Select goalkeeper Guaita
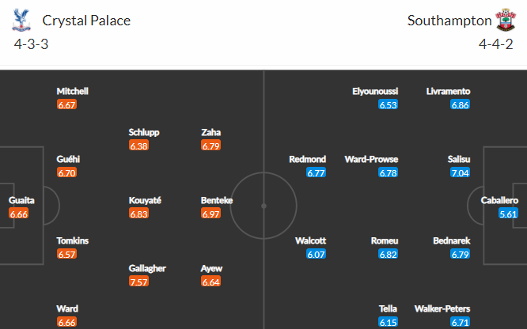The image size is (527, 329). [x=21, y=200]
